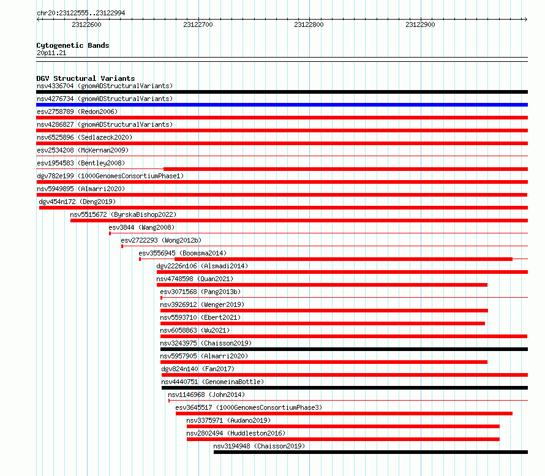
Task: Open nsv1146968 (John2014) variant
Action: 206,395
